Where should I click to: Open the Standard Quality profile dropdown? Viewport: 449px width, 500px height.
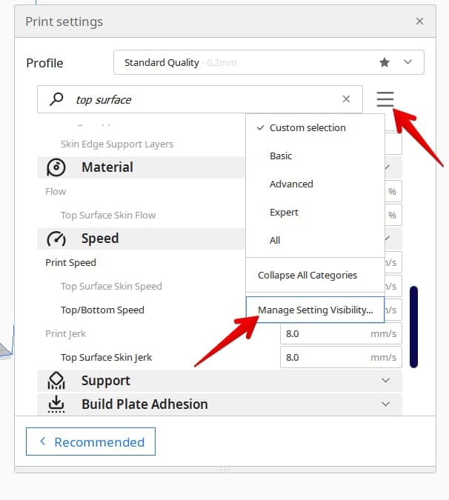click(x=268, y=63)
